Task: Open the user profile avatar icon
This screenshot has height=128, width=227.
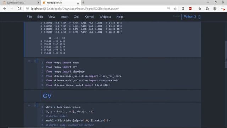Action: click(215, 9)
